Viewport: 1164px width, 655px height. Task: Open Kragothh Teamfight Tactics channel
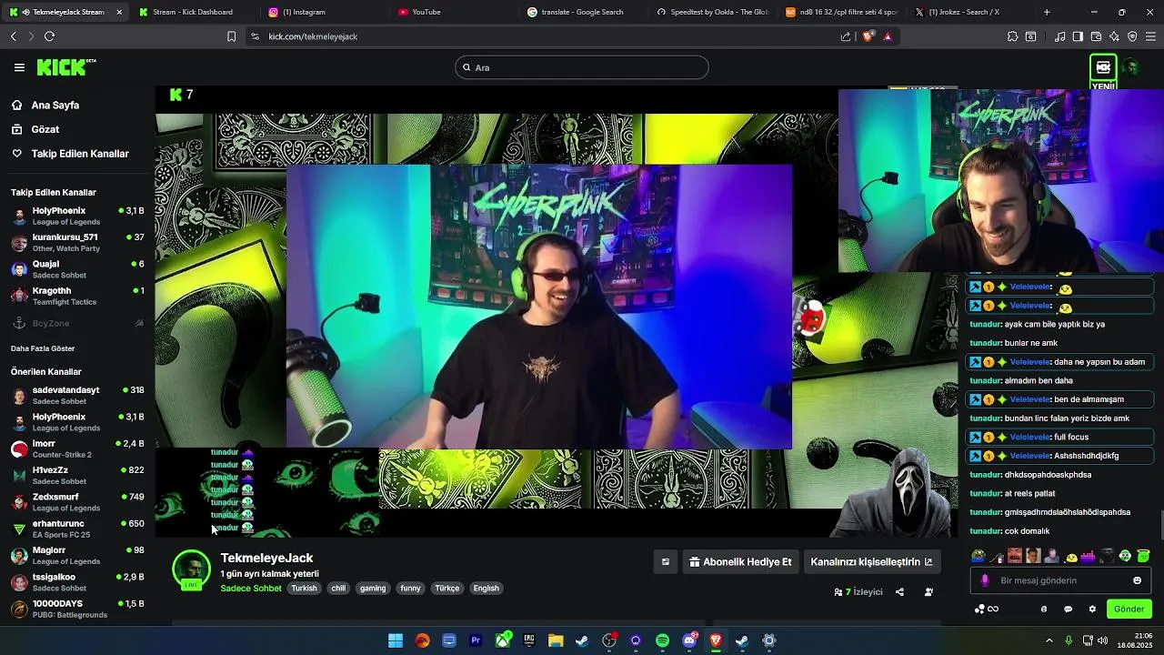click(77, 296)
